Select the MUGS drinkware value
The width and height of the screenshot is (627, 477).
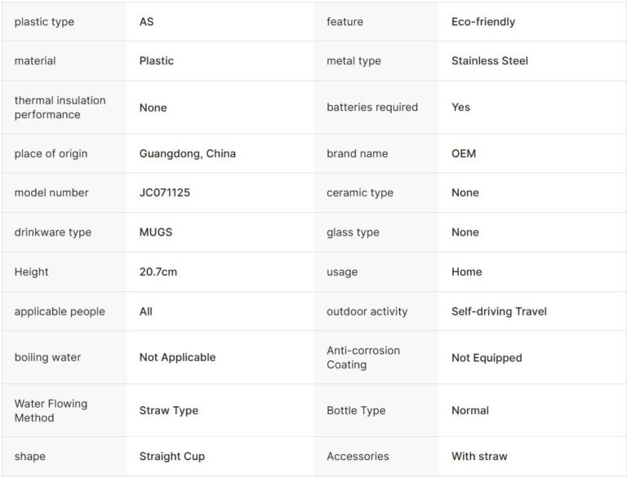[155, 232]
